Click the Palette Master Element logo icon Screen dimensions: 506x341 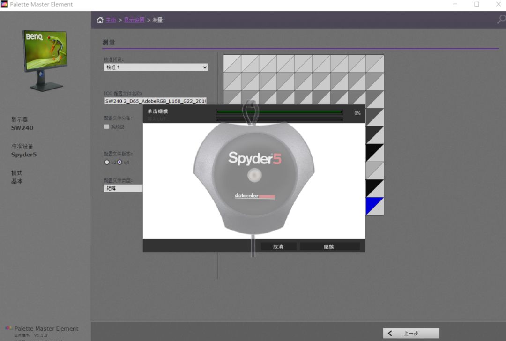coord(8,328)
